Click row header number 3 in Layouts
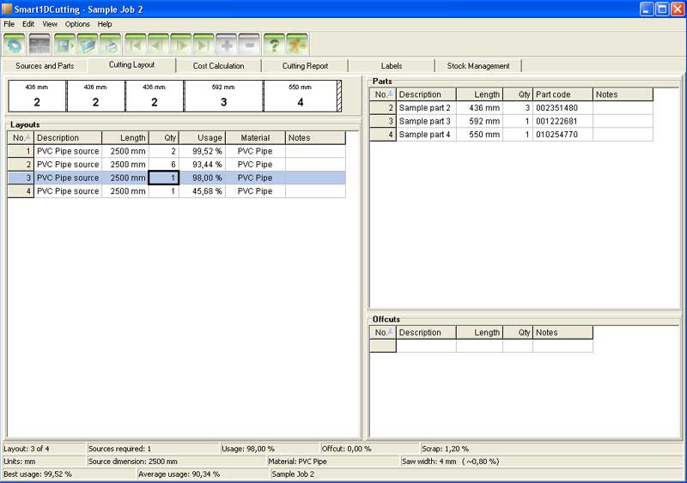The image size is (687, 483). pos(21,178)
